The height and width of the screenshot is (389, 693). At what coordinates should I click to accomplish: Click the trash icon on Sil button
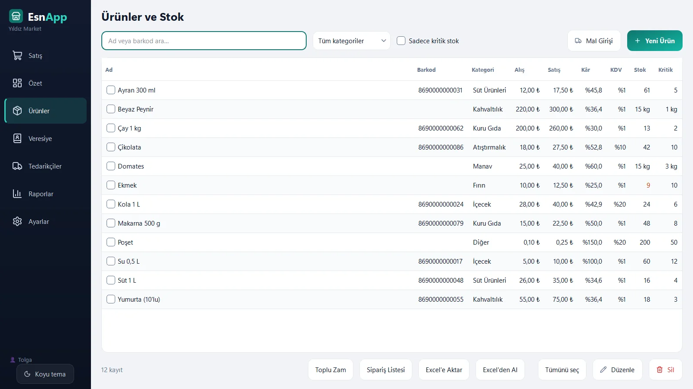point(660,370)
